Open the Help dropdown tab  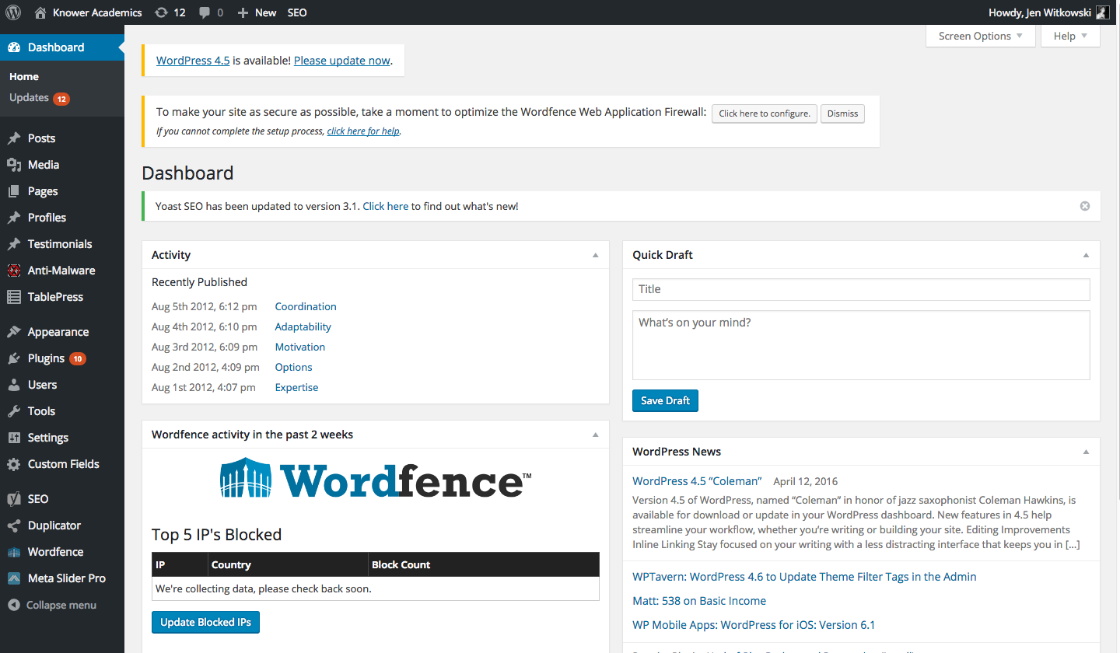click(1070, 36)
